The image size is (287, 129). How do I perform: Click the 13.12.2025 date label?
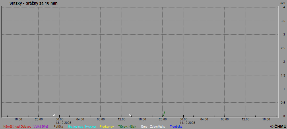click(x=63, y=123)
